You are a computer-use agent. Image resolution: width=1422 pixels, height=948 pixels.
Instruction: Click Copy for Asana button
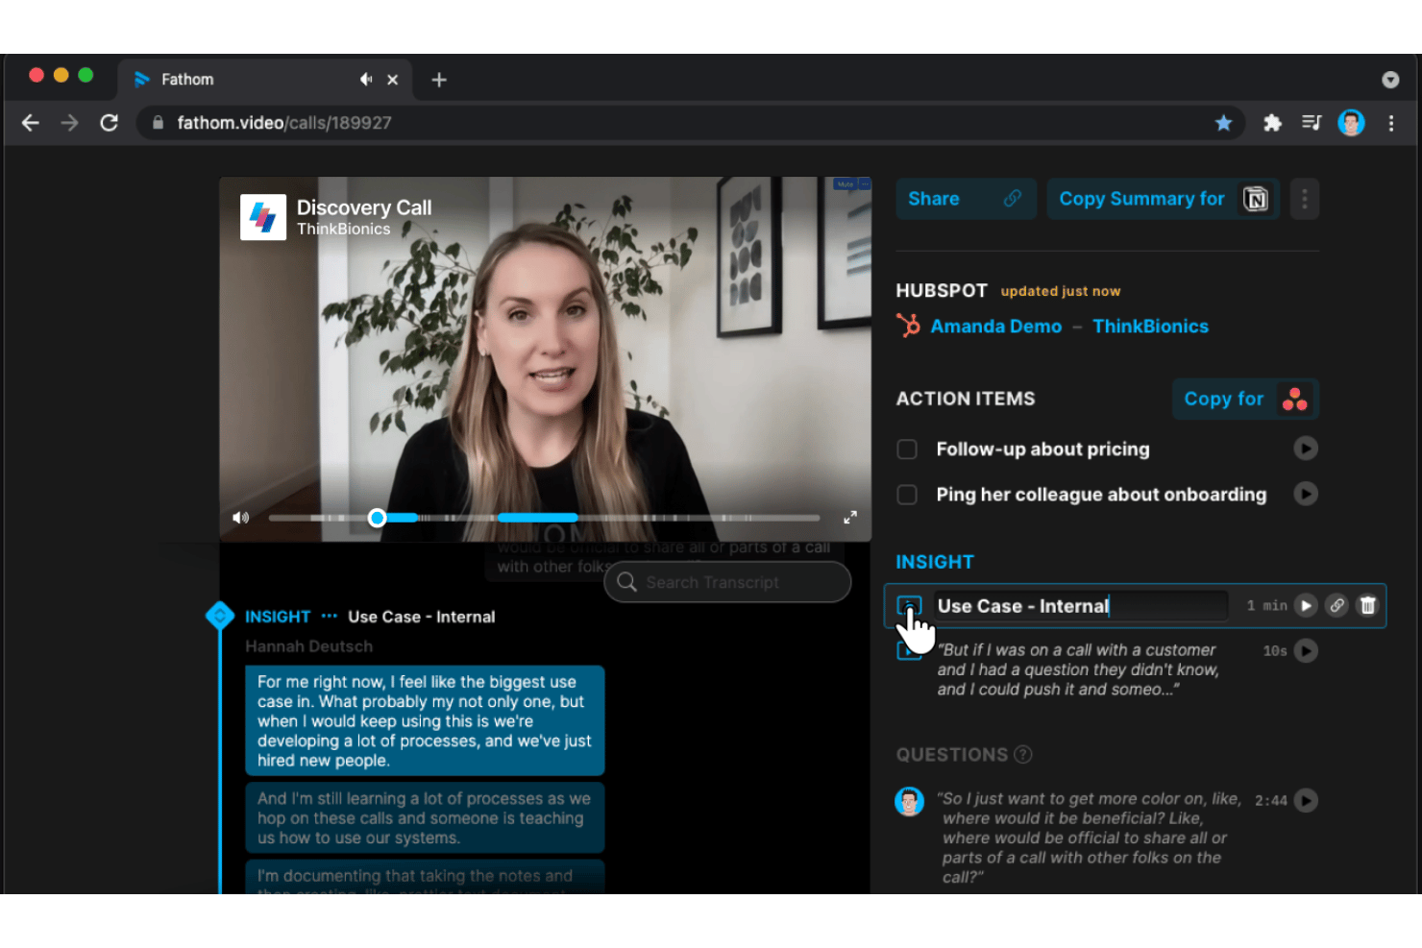pyautogui.click(x=1245, y=399)
